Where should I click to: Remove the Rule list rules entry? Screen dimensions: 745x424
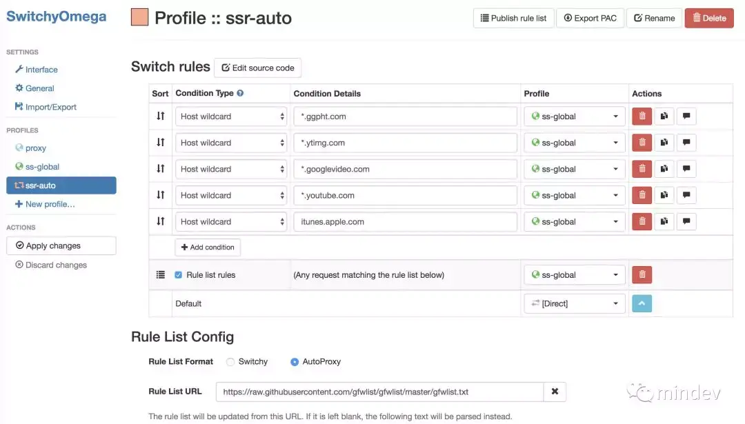click(642, 274)
